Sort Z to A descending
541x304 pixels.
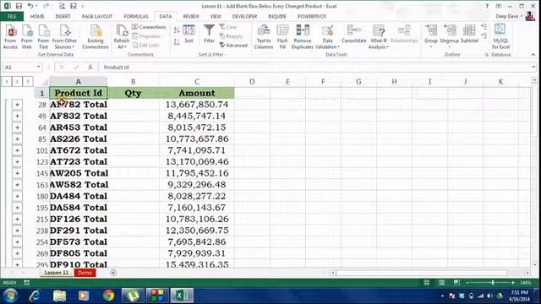click(177, 41)
